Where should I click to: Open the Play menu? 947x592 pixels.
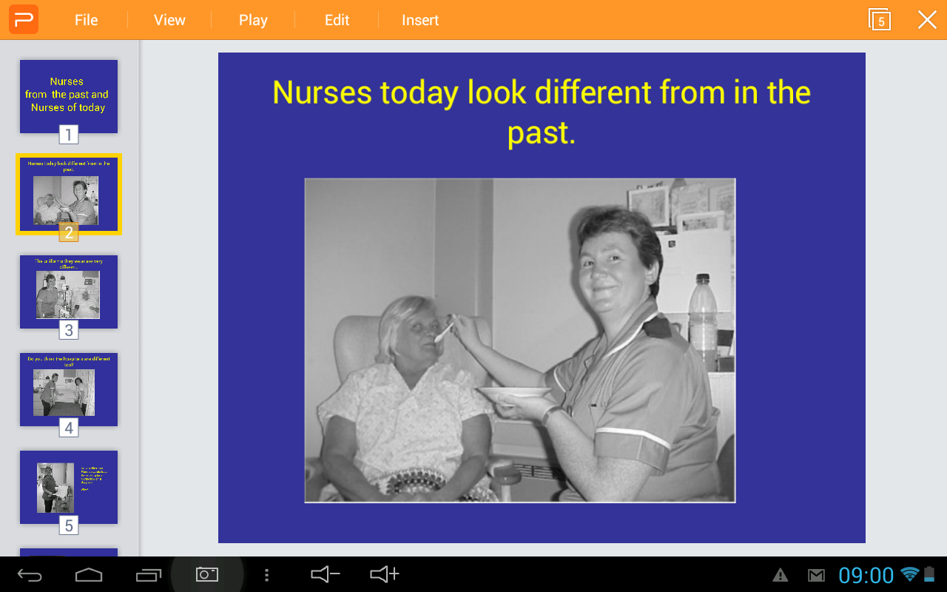(252, 20)
